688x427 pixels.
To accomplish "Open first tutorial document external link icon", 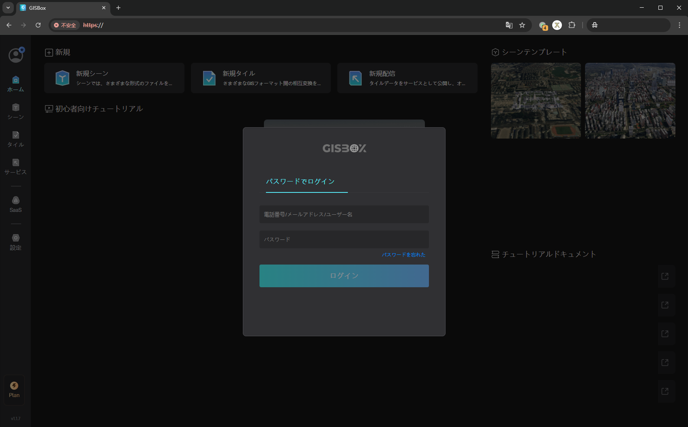I will point(665,276).
